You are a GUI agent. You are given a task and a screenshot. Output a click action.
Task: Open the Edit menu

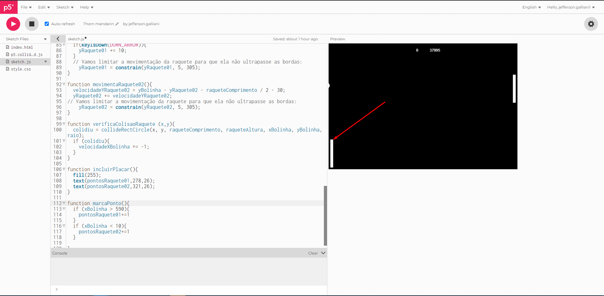click(44, 7)
